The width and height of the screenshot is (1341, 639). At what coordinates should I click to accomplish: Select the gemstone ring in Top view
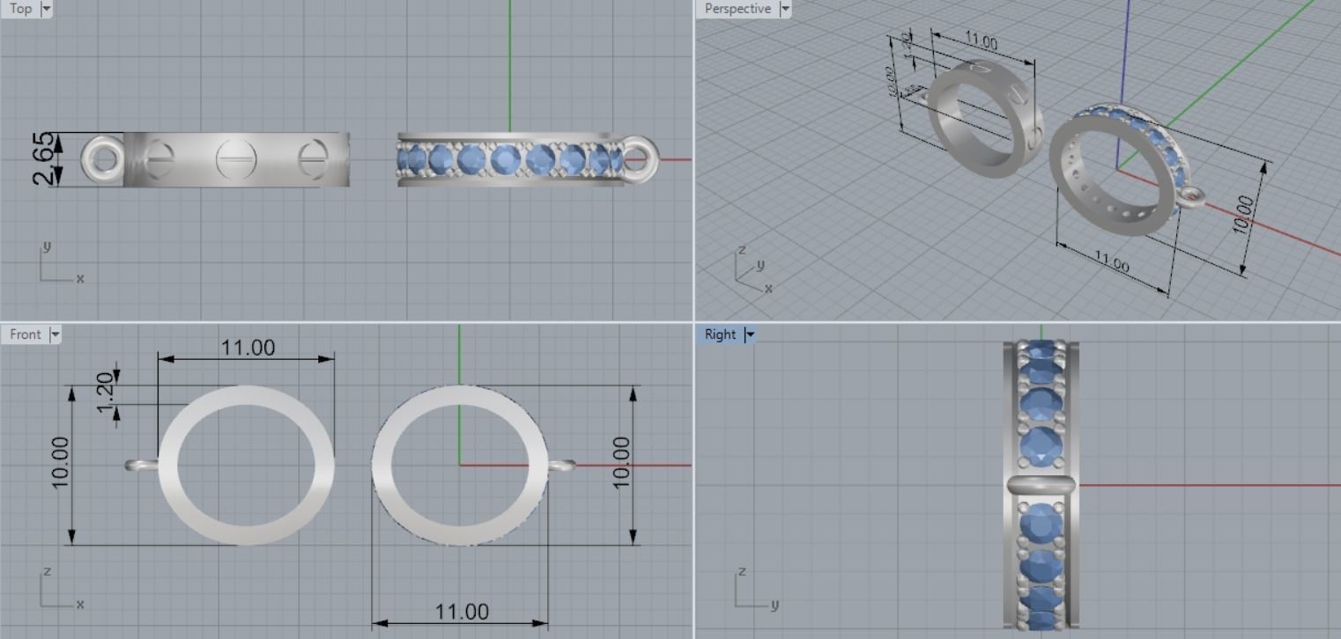point(511,159)
